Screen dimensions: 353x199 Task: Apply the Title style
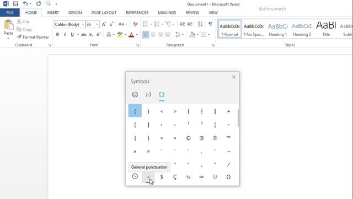(x=326, y=29)
